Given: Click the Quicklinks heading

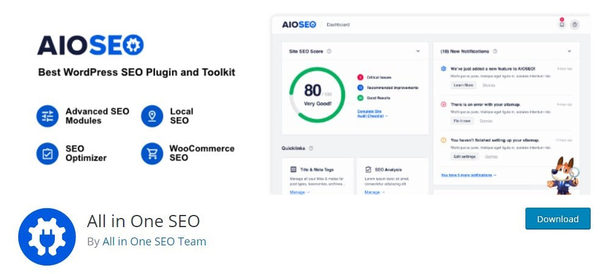Looking at the screenshot, I should 294,148.
